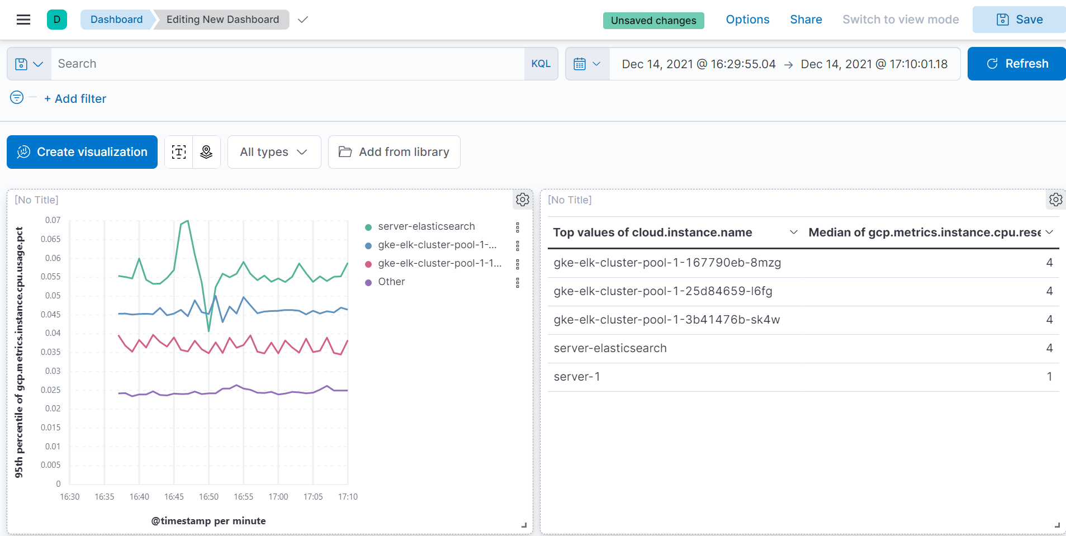The height and width of the screenshot is (536, 1066).
Task: Open the filter options icon
Action: 17,98
